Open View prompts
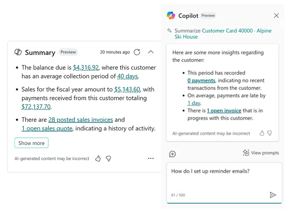Screen dimensions: 290x213 (261, 153)
